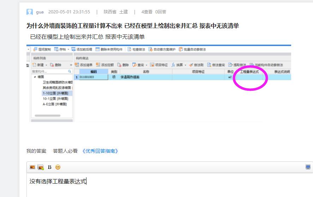
Task: Click 当前构件自动套做法 toolbar icon
Action: pos(252,65)
